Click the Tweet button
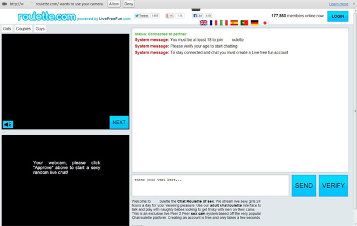Image resolution: width=357 pixels, height=226 pixels. (x=142, y=15)
